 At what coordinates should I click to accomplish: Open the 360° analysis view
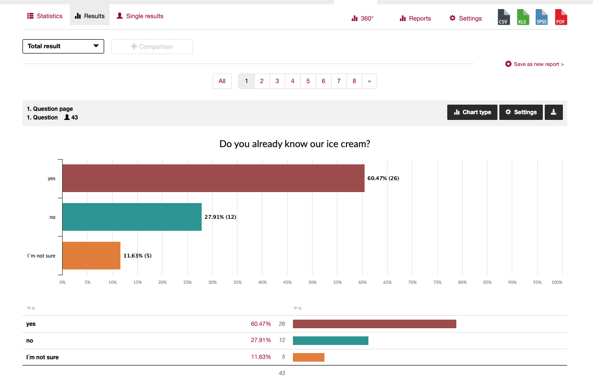pos(362,18)
